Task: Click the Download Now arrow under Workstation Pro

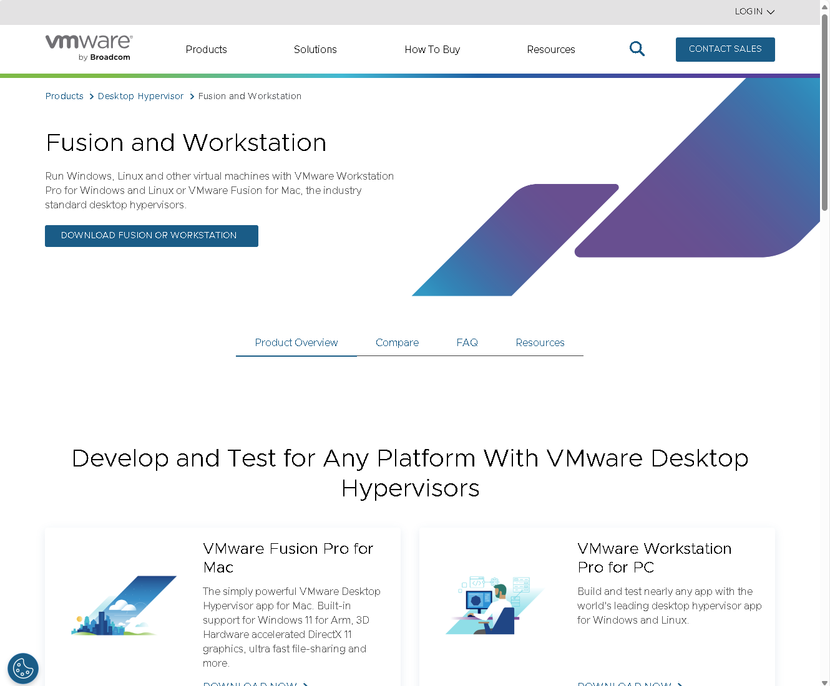Action: pos(679,684)
